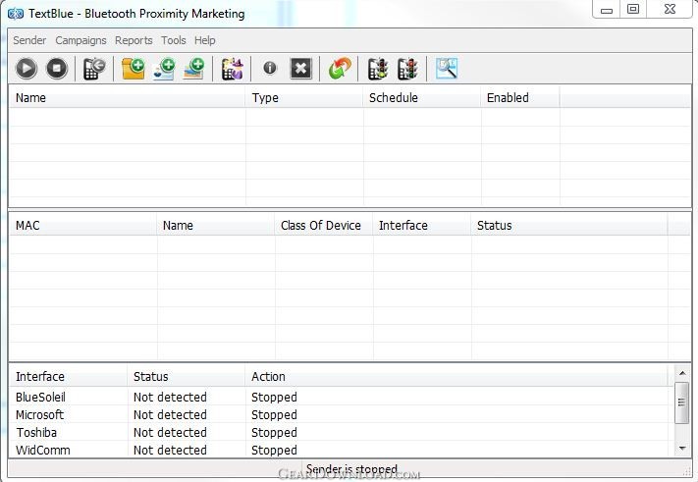Screen dimensions: 698x482
Task: Open the Sender menu
Action: click(29, 40)
